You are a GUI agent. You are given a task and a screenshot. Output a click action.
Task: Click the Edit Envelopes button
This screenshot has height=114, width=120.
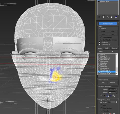[x=108, y=24]
